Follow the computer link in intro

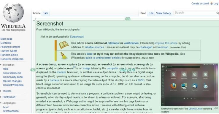112,68
